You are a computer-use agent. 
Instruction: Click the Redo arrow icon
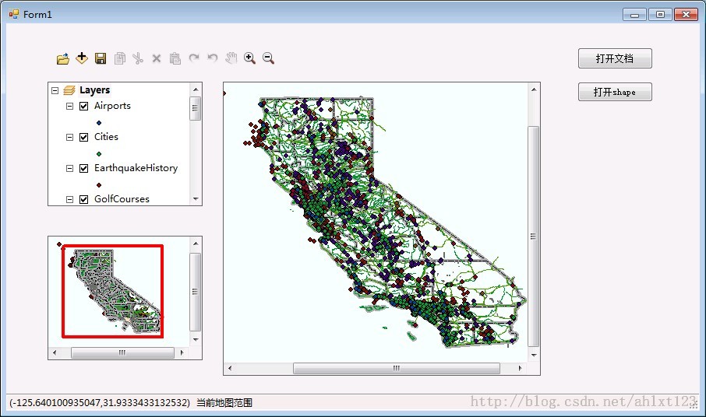(x=194, y=58)
